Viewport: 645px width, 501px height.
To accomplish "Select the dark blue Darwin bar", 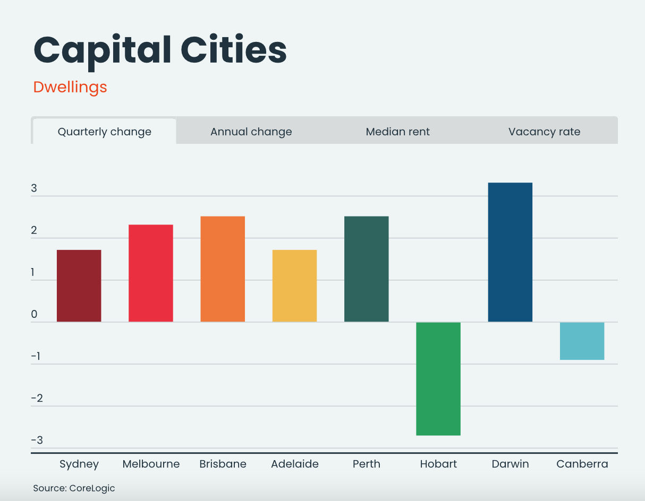I will pos(510,252).
